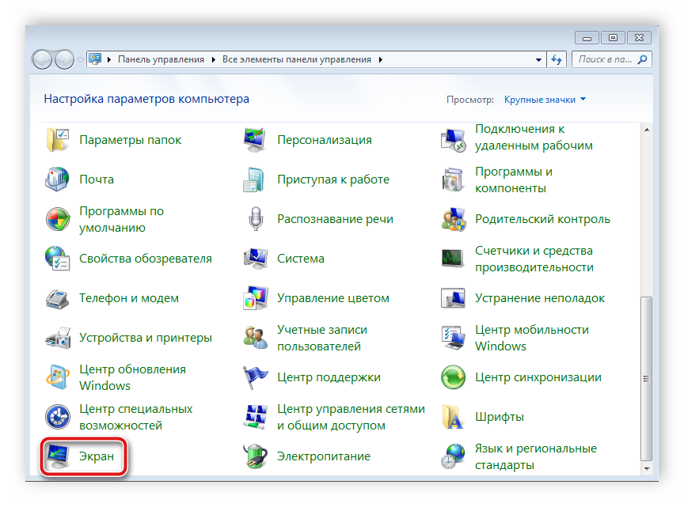Click Все элементы панели управления breadcrumb

[x=296, y=59]
